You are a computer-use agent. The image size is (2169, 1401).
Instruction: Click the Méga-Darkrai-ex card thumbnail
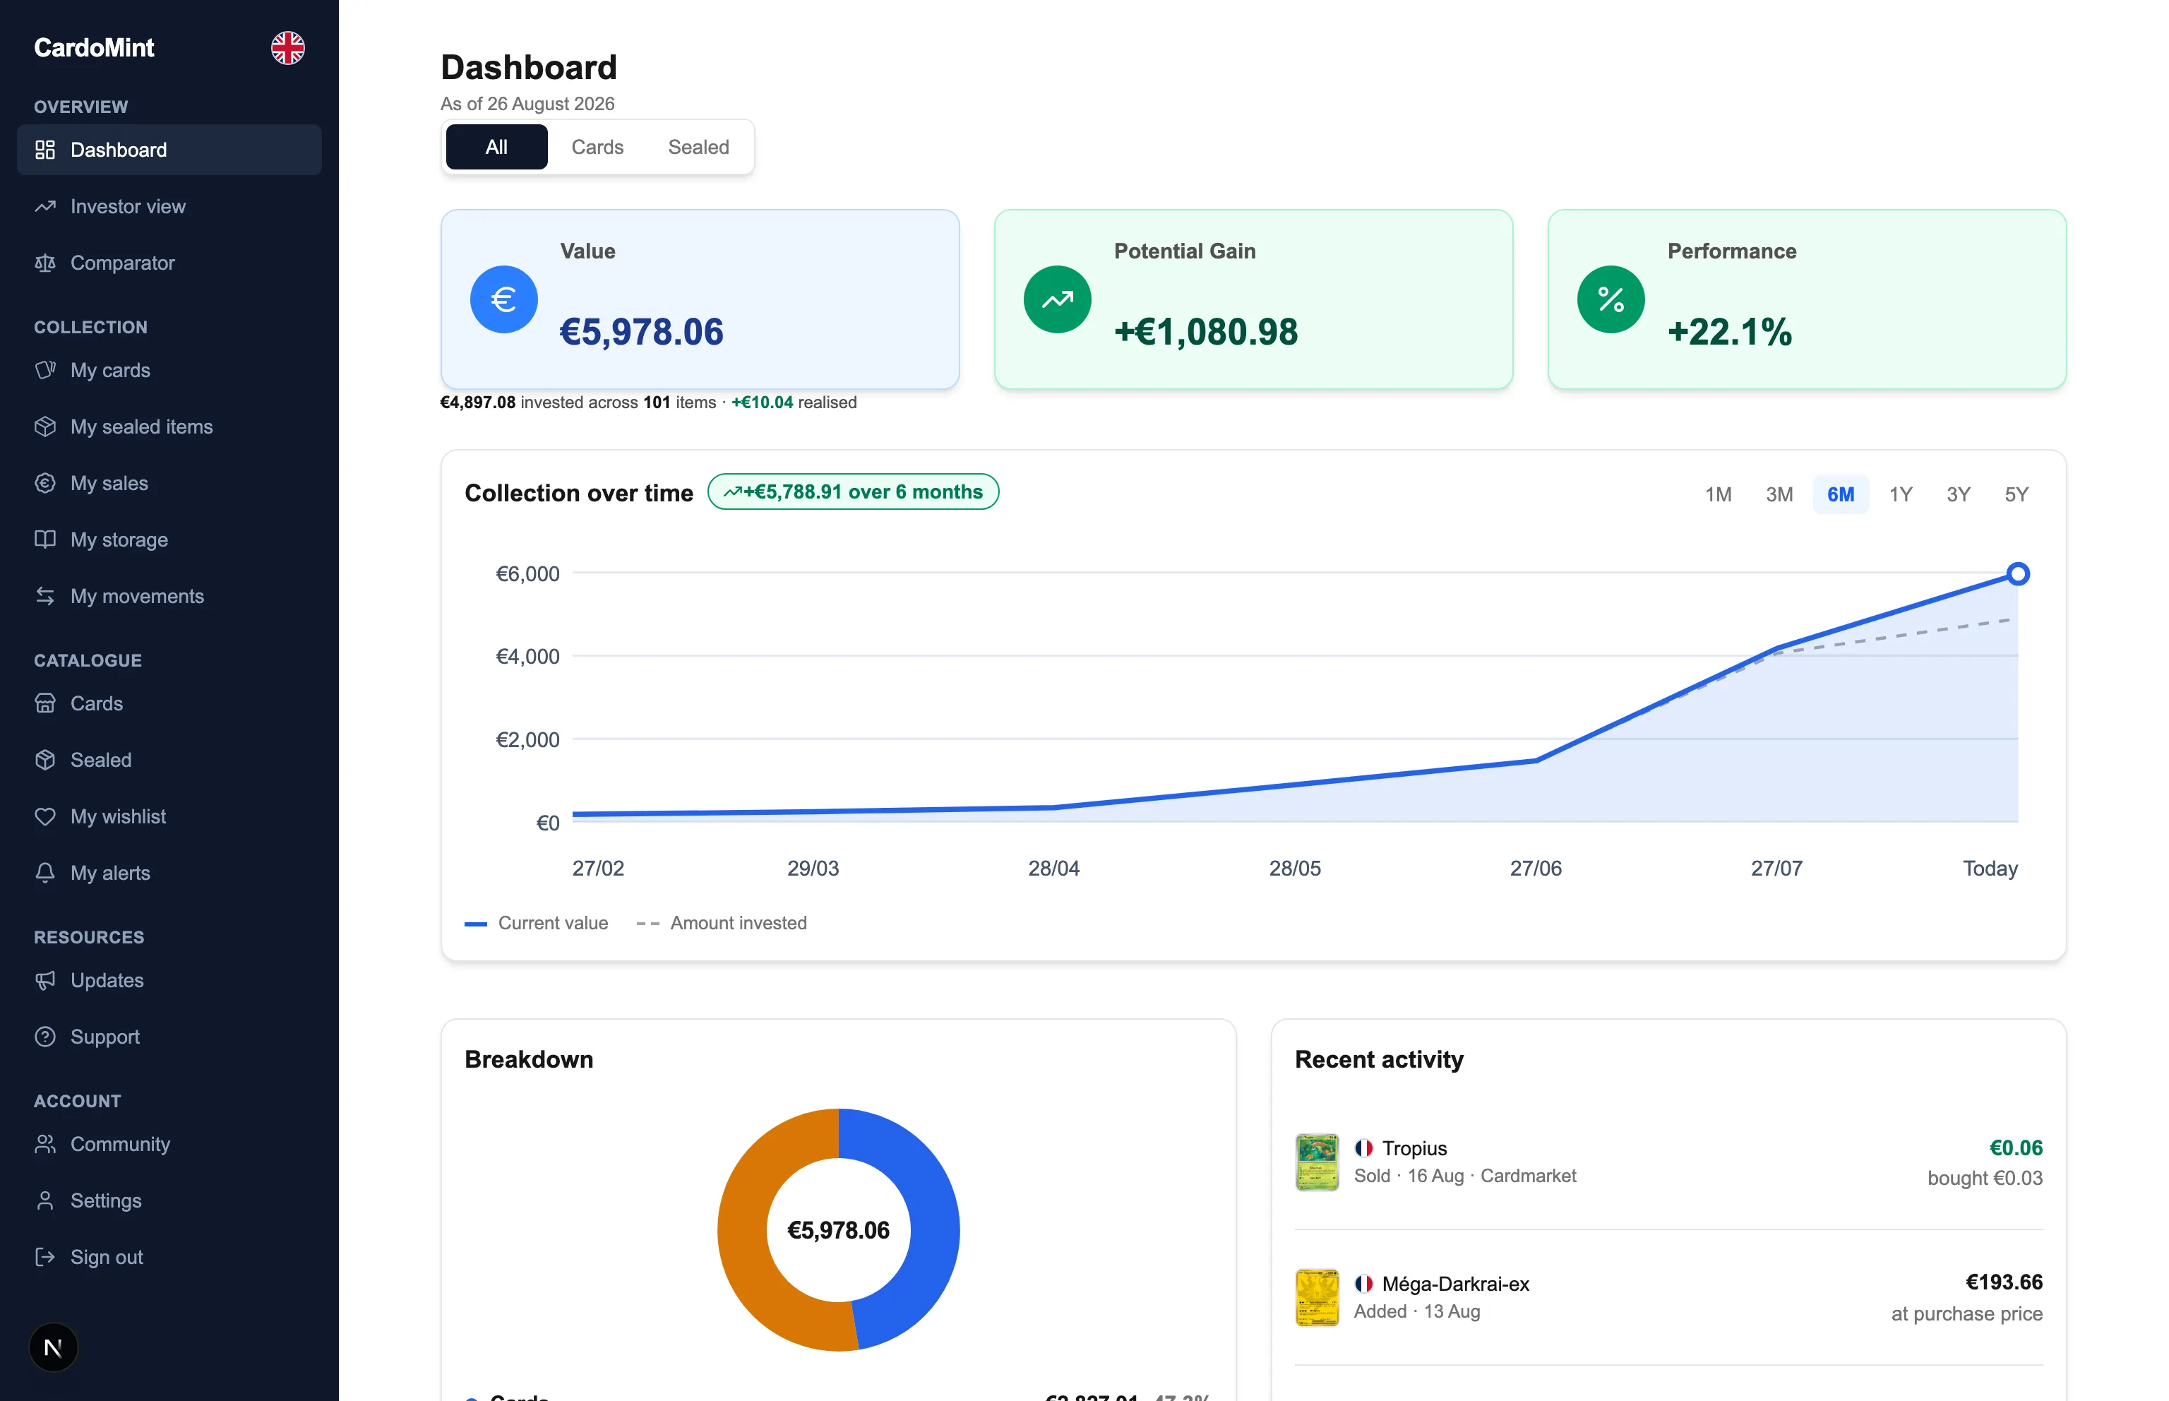[1317, 1297]
